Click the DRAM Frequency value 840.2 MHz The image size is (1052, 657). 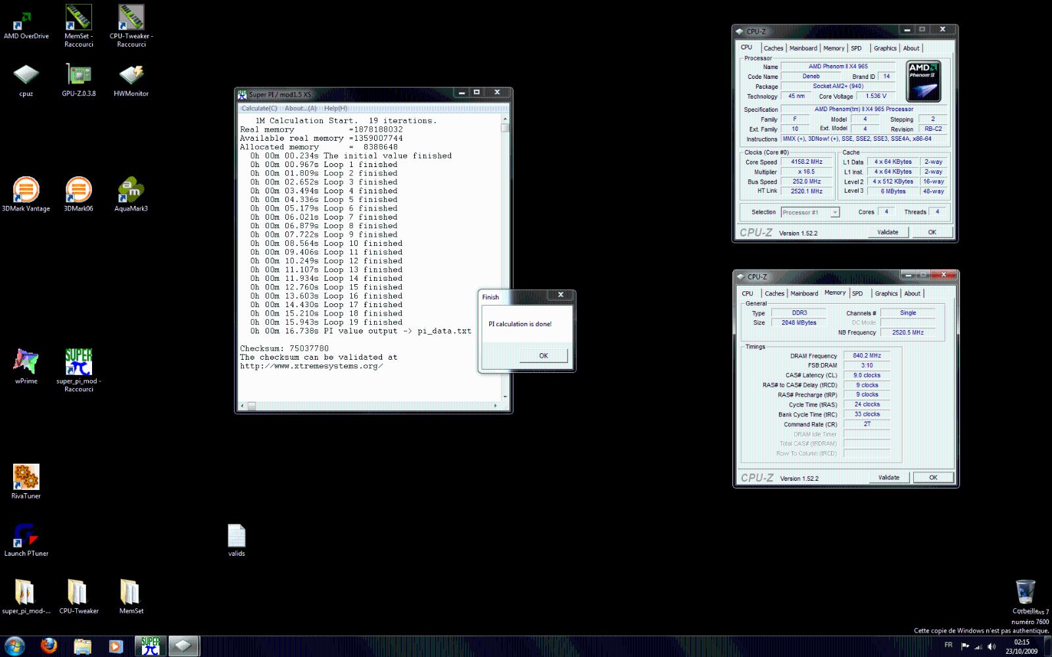[x=867, y=356]
